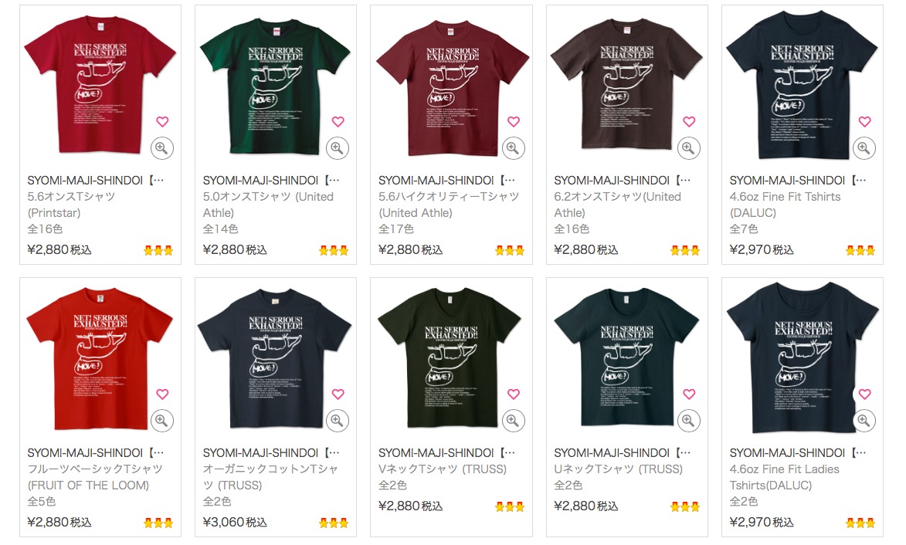Zoom the V-neck TRUSS T-shirt image
The height and width of the screenshot is (545, 906).
coord(513,421)
